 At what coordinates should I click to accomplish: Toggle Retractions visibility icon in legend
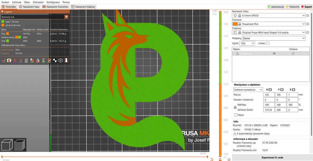[15, 60]
